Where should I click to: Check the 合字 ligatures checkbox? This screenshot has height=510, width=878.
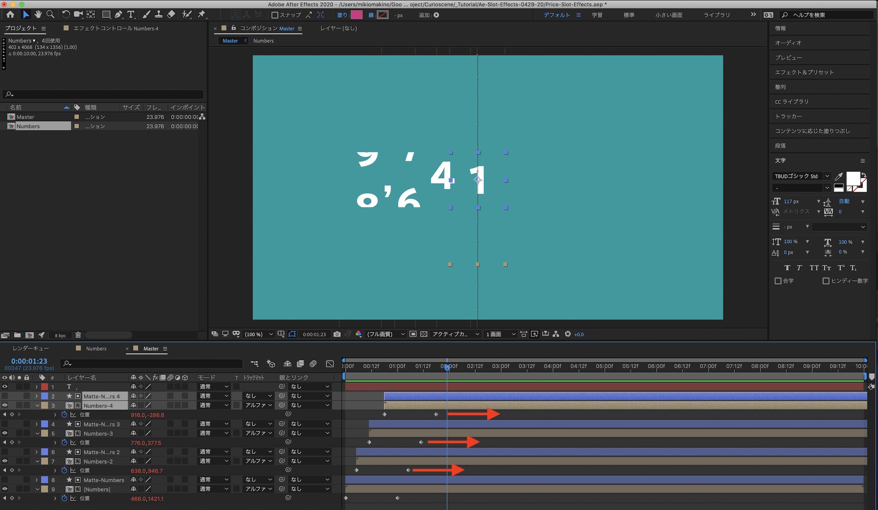(x=778, y=281)
